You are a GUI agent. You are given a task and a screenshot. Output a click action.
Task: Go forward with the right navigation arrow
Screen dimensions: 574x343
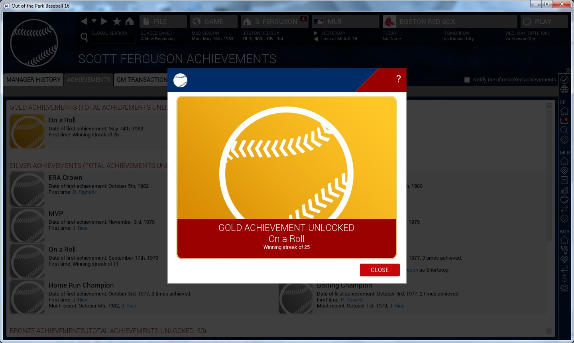[104, 21]
